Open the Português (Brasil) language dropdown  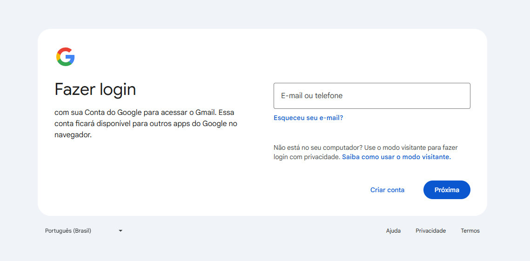84,231
